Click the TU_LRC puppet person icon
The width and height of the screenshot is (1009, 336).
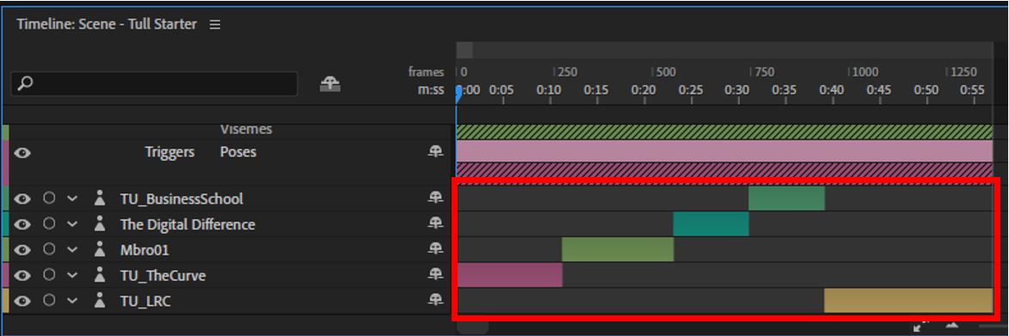coord(99,300)
